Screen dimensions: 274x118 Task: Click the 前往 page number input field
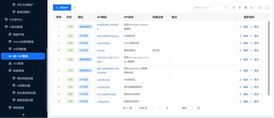[x=192, y=108]
